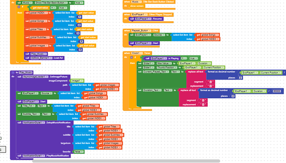Select the 'call Play_Music' block
Image resolution: width=286 pixels, height=163 pixels.
(36, 54)
